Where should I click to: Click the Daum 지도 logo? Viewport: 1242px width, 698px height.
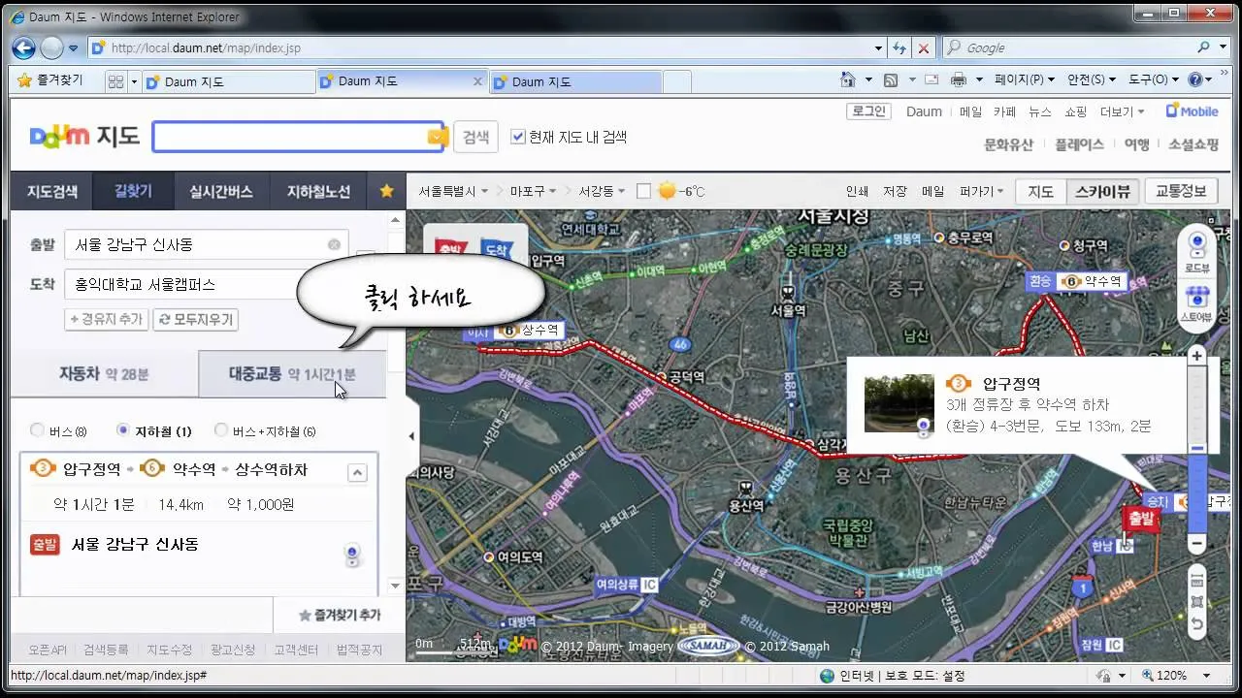point(84,137)
